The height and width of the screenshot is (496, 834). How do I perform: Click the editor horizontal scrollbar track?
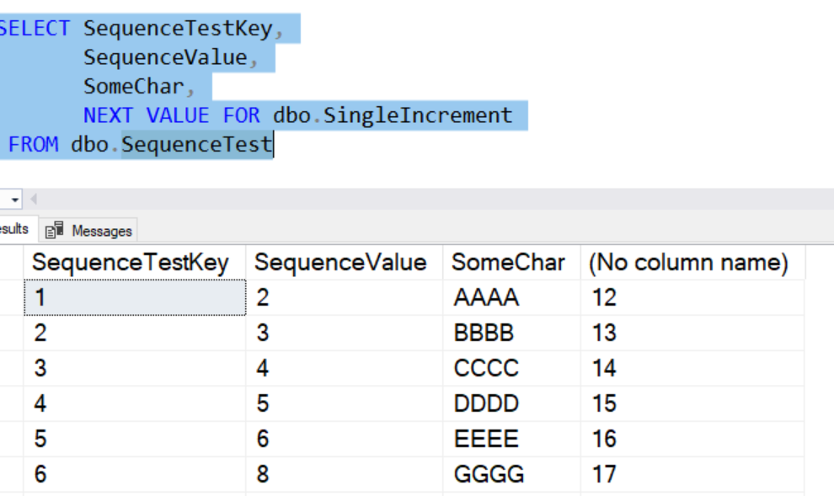point(421,200)
